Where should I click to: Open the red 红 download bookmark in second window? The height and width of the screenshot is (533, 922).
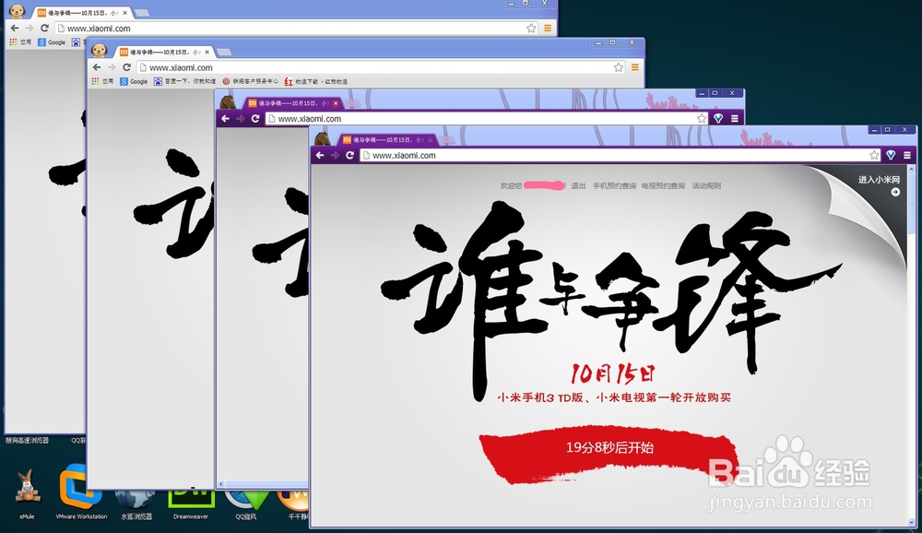(x=315, y=82)
